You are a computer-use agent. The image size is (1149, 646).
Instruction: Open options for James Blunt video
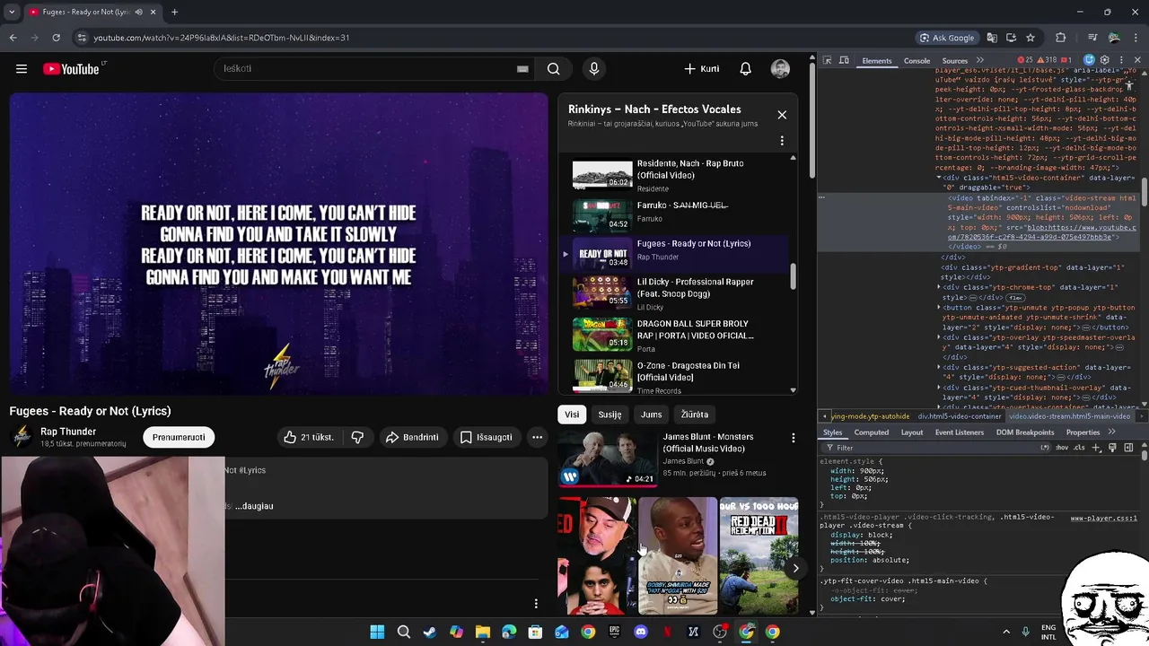793,438
